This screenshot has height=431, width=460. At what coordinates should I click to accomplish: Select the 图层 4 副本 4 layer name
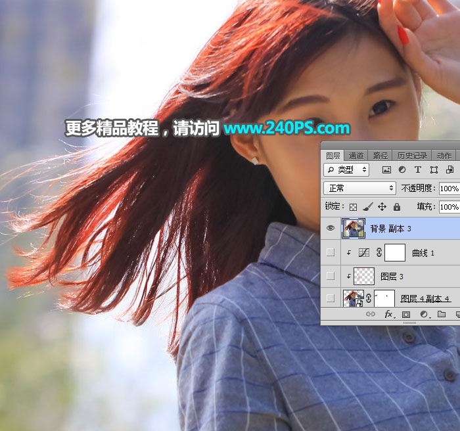(425, 299)
